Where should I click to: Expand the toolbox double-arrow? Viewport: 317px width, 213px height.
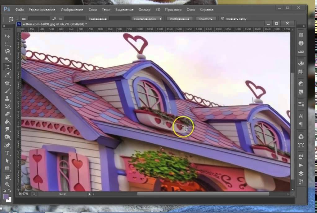[x=4, y=26]
